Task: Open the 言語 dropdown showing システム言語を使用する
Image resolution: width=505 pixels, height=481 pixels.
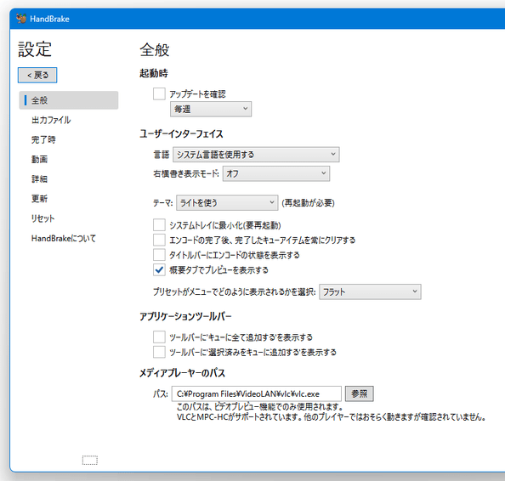Action: coord(256,155)
